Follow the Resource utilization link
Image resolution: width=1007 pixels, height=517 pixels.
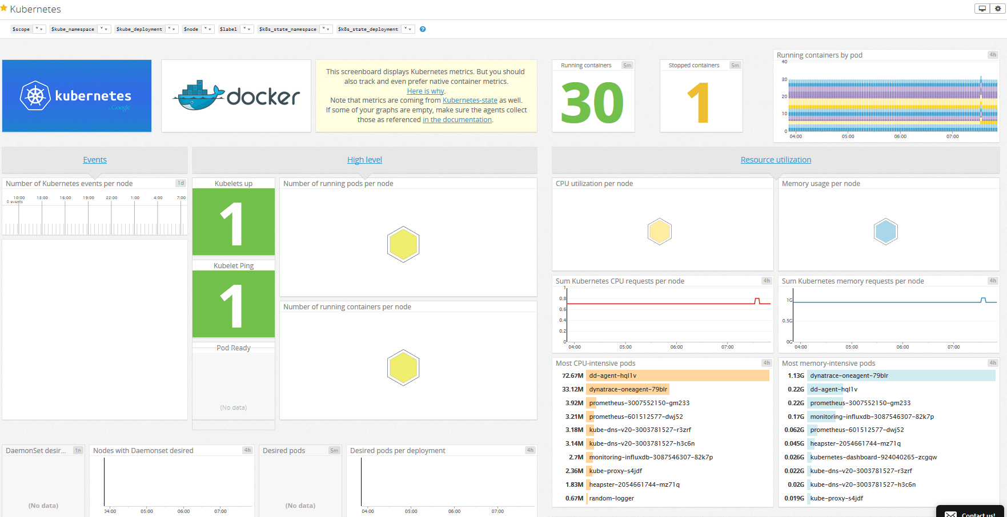tap(776, 160)
